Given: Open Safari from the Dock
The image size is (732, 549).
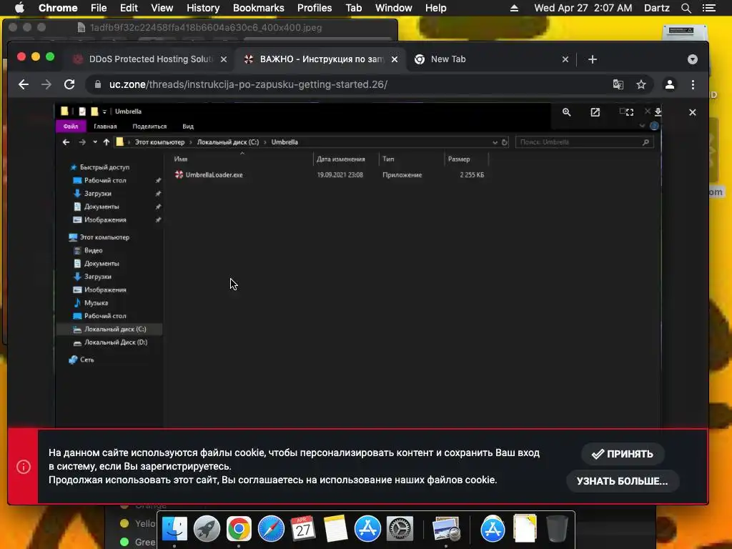Looking at the screenshot, I should coord(271,529).
